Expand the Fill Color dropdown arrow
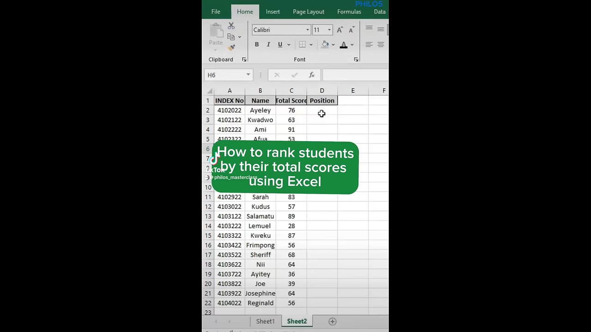This screenshot has height=332, width=591. pyautogui.click(x=333, y=45)
